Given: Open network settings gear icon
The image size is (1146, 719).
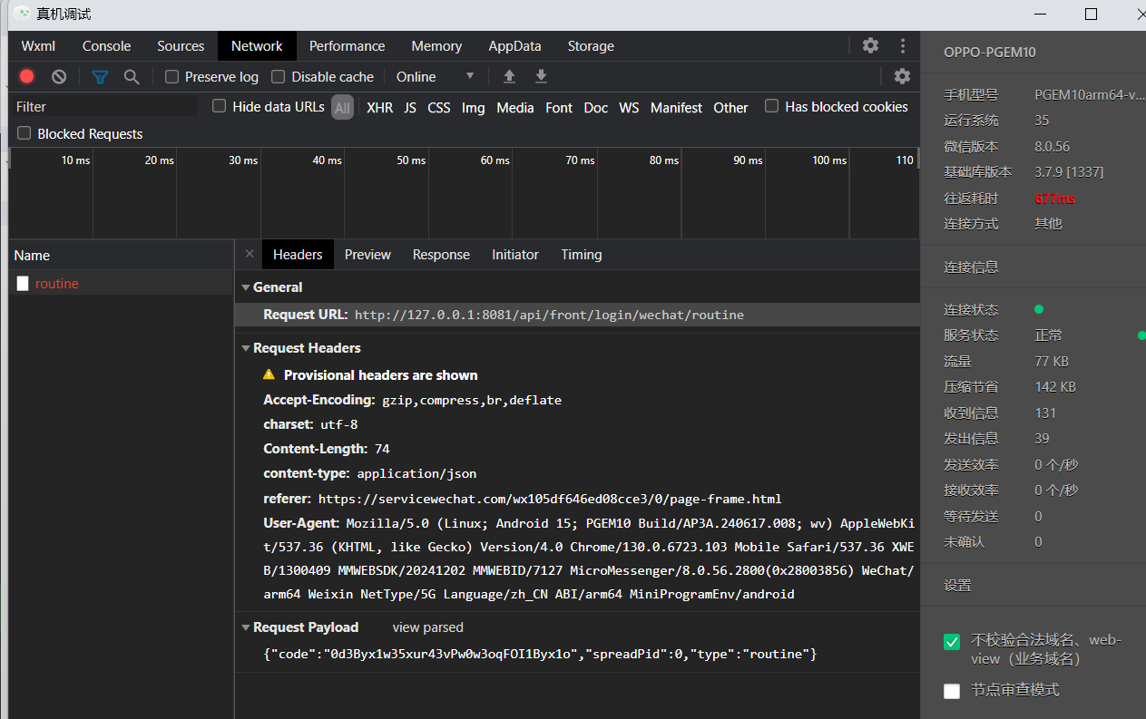Looking at the screenshot, I should click(902, 76).
